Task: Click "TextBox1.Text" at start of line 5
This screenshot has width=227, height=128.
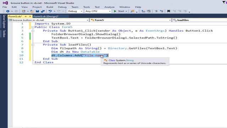Action: point(65,38)
